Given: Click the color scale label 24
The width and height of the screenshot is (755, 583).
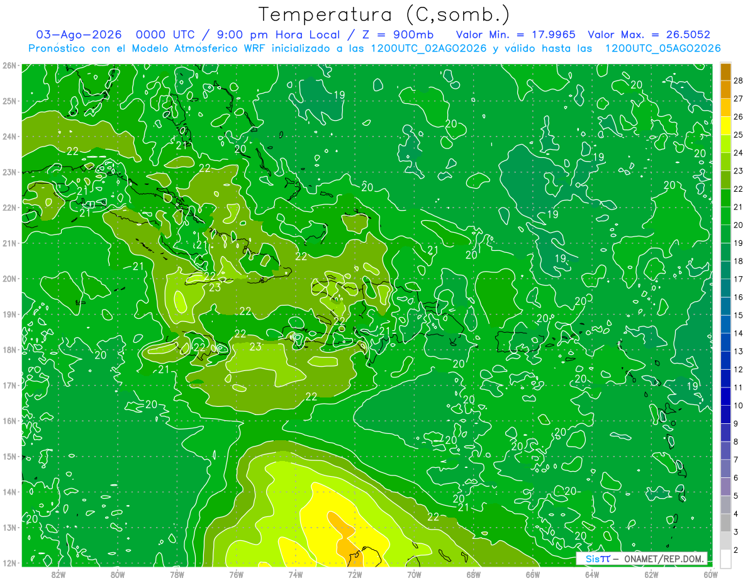Looking at the screenshot, I should pos(738,153).
